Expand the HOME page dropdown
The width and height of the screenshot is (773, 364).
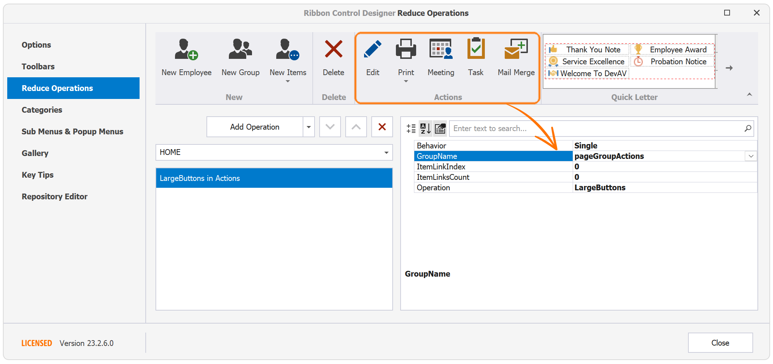pos(386,152)
